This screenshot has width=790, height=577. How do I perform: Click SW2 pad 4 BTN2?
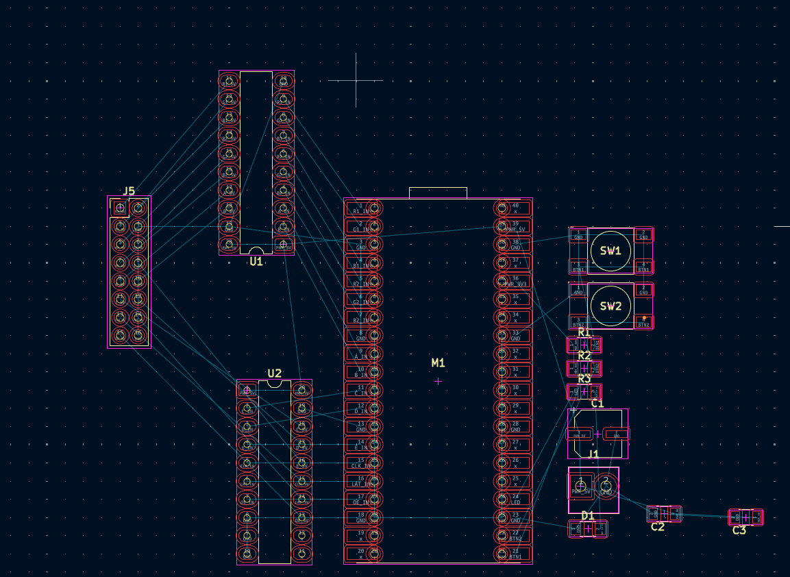pyautogui.click(x=643, y=322)
